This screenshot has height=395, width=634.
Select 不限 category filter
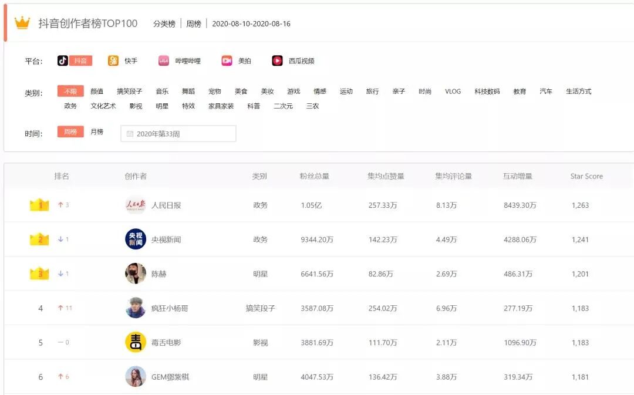(70, 92)
